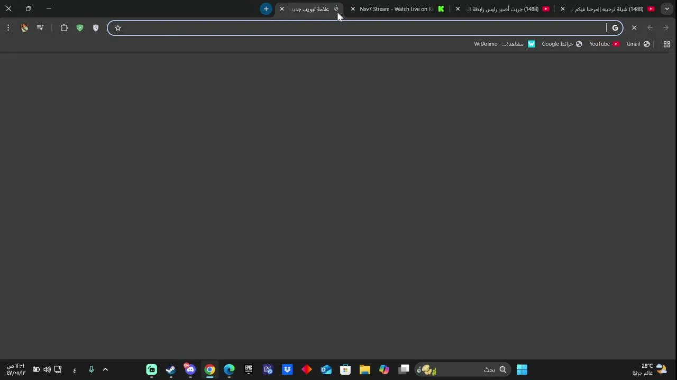
Task: Open the network icon in the system tray
Action: (x=58, y=369)
